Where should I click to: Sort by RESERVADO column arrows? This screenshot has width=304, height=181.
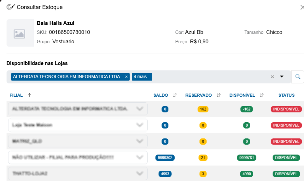coord(219,95)
